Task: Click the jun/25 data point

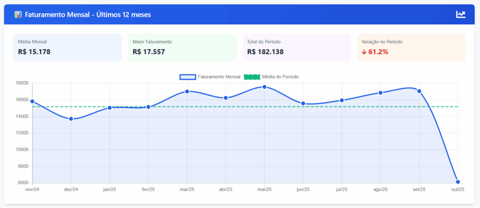Action: pos(303,104)
